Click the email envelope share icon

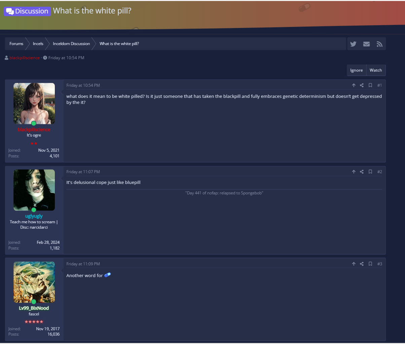coord(366,44)
